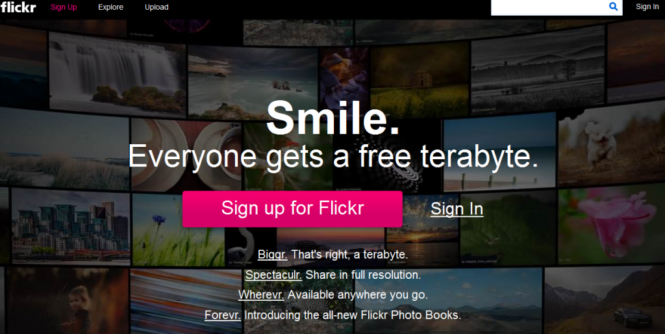Click the flickr logo in the header
The height and width of the screenshot is (334, 665).
(18, 7)
